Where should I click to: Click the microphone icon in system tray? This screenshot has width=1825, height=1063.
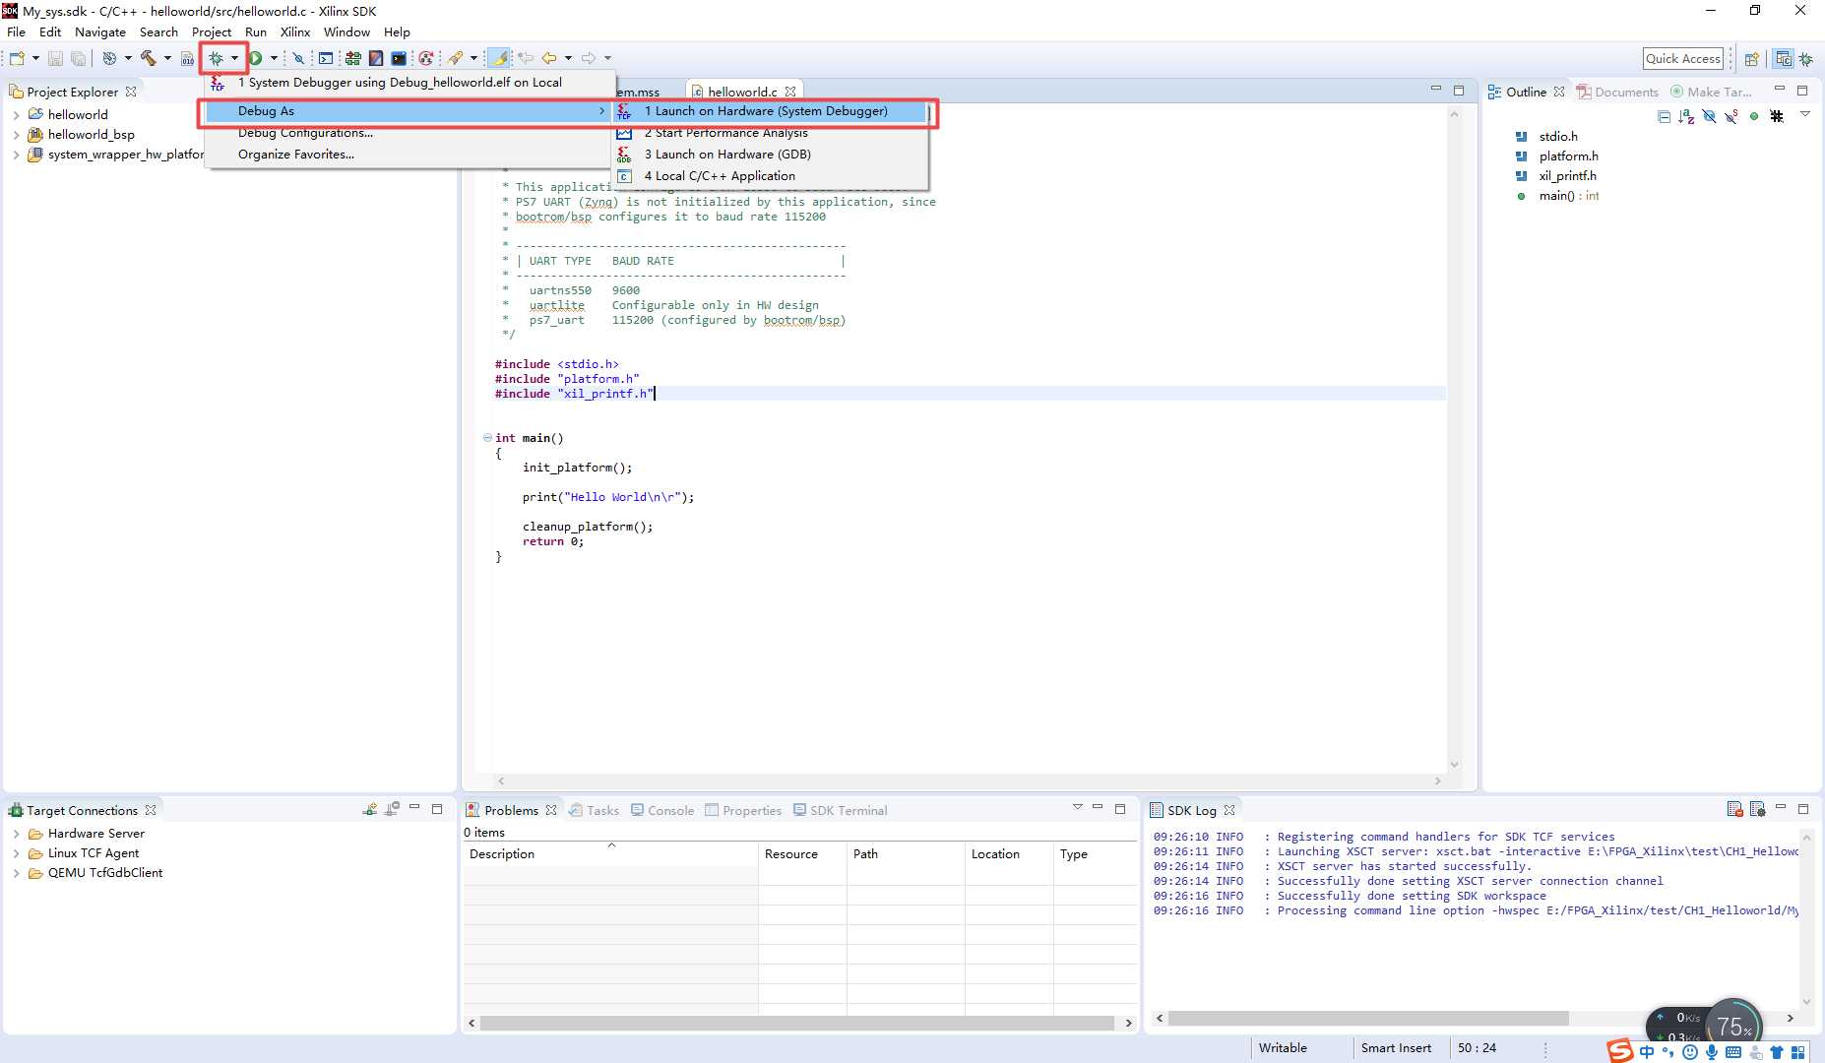tap(1712, 1052)
